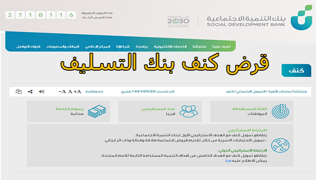This screenshot has width=316, height=180.
Task: Decrease font size with -A
Action: tap(62, 92)
